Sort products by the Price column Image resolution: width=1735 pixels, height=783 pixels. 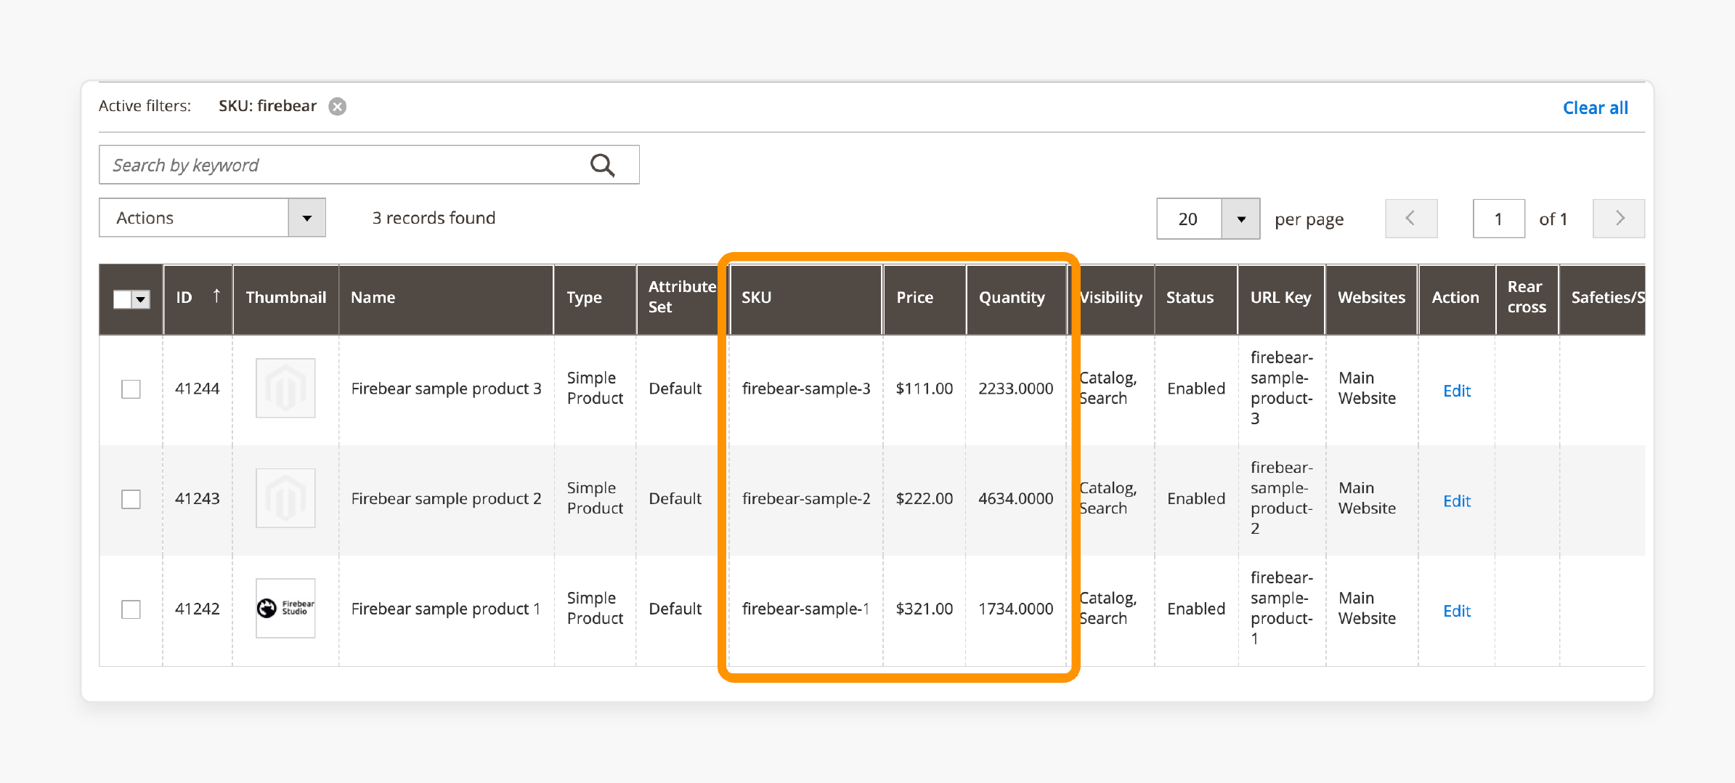coord(914,297)
